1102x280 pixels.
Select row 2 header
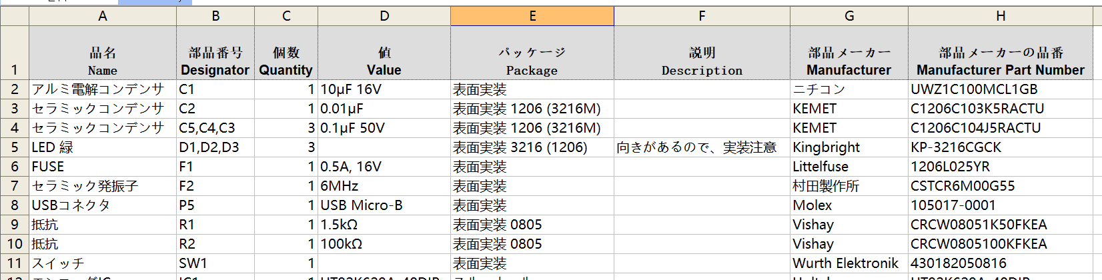15,89
